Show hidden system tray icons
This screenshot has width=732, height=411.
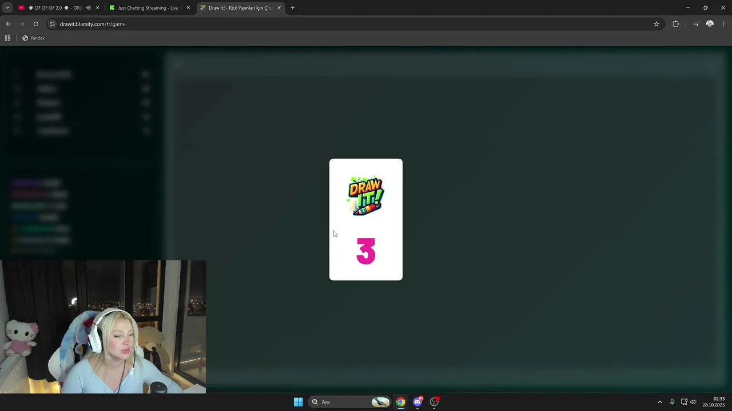pyautogui.click(x=659, y=402)
